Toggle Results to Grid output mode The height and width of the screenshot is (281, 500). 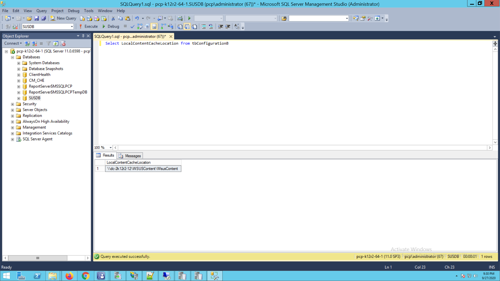pos(187,27)
